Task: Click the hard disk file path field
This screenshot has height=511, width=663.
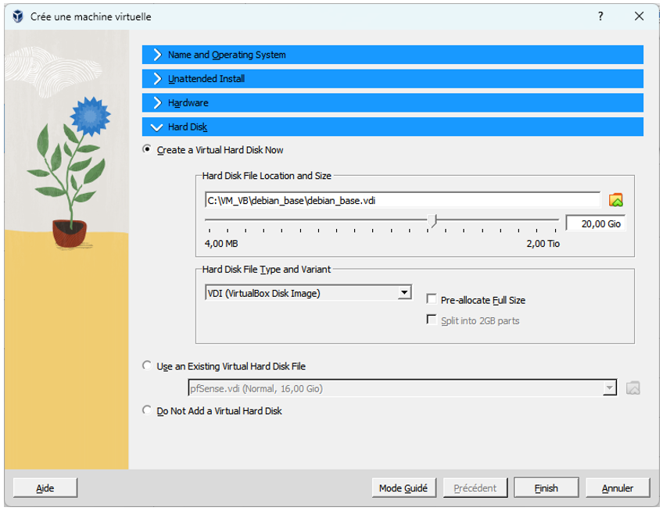Action: tap(402, 200)
